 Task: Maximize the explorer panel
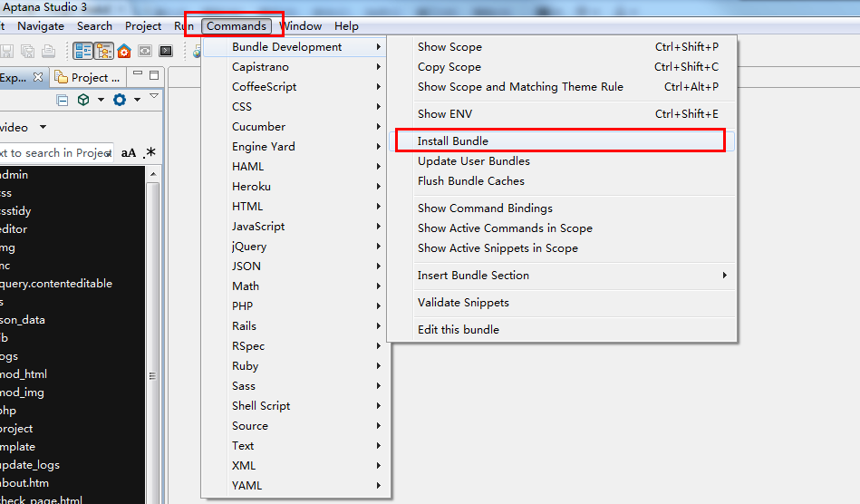pyautogui.click(x=154, y=75)
